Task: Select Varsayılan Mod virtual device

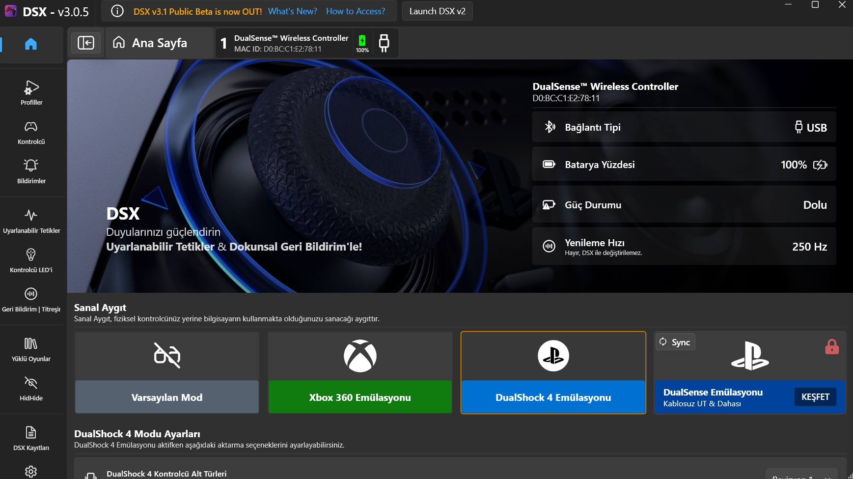Action: pyautogui.click(x=167, y=372)
